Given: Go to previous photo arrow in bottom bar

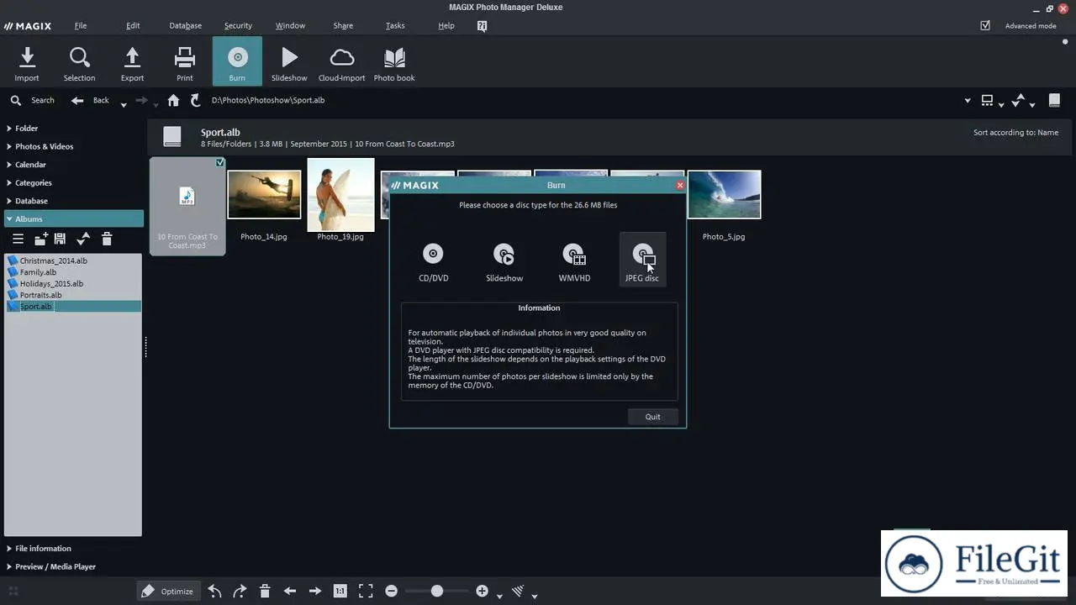Looking at the screenshot, I should click(x=290, y=592).
